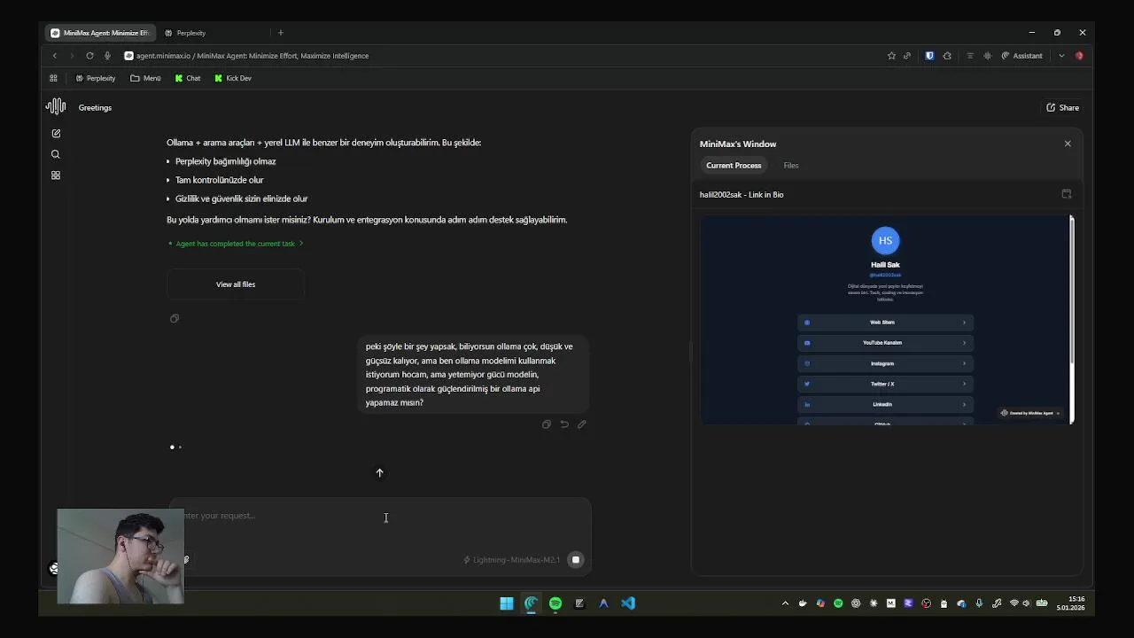Open the Perplexity bookmark
This screenshot has height=638, width=1134.
[96, 78]
